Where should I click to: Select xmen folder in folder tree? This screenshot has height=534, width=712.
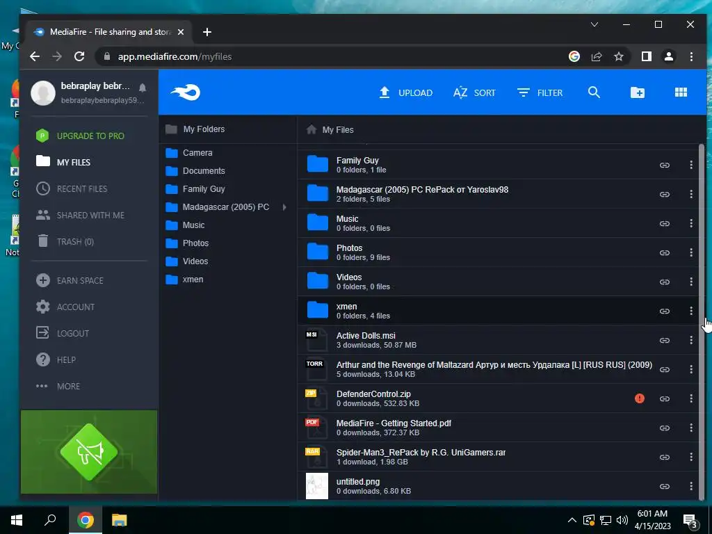(184, 280)
